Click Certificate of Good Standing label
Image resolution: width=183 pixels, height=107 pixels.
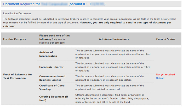(x=52, y=87)
